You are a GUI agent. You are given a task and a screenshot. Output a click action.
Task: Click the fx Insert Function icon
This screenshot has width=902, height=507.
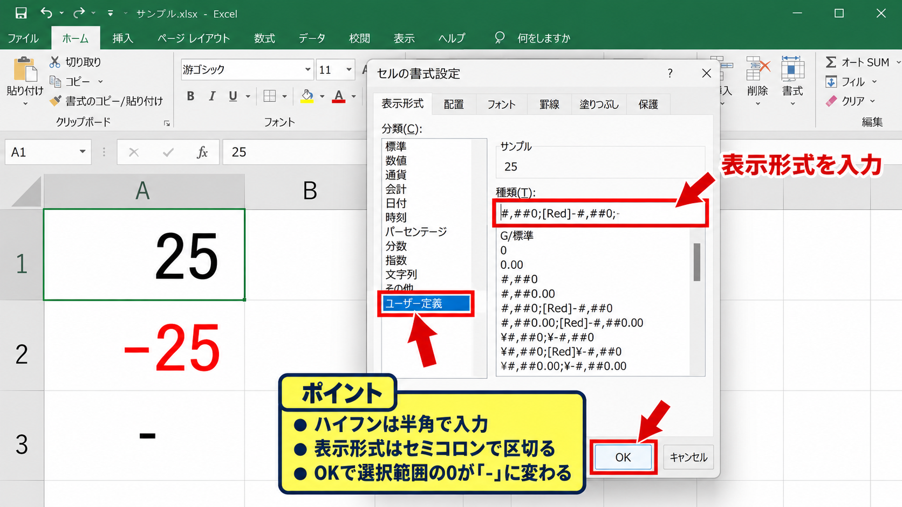point(202,152)
